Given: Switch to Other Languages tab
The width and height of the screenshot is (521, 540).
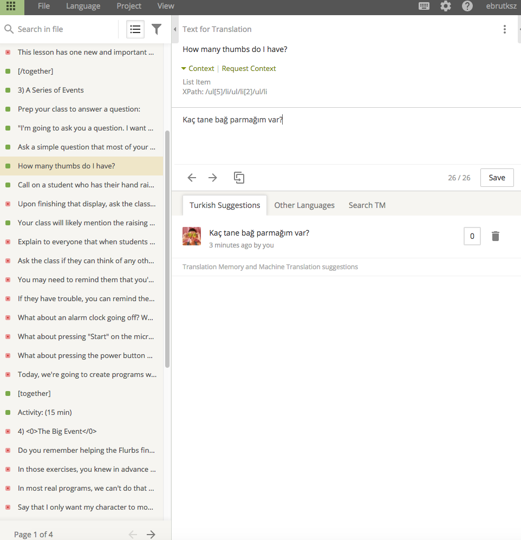Looking at the screenshot, I should (304, 205).
